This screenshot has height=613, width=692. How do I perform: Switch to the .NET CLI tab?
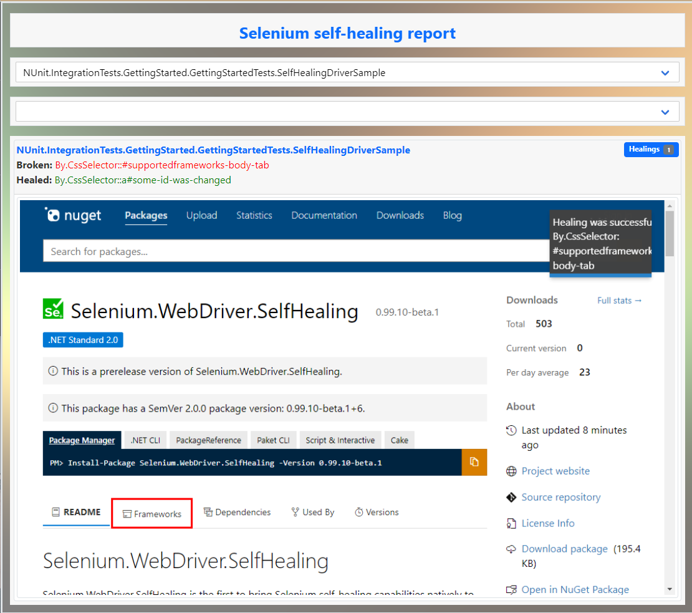[x=145, y=440]
